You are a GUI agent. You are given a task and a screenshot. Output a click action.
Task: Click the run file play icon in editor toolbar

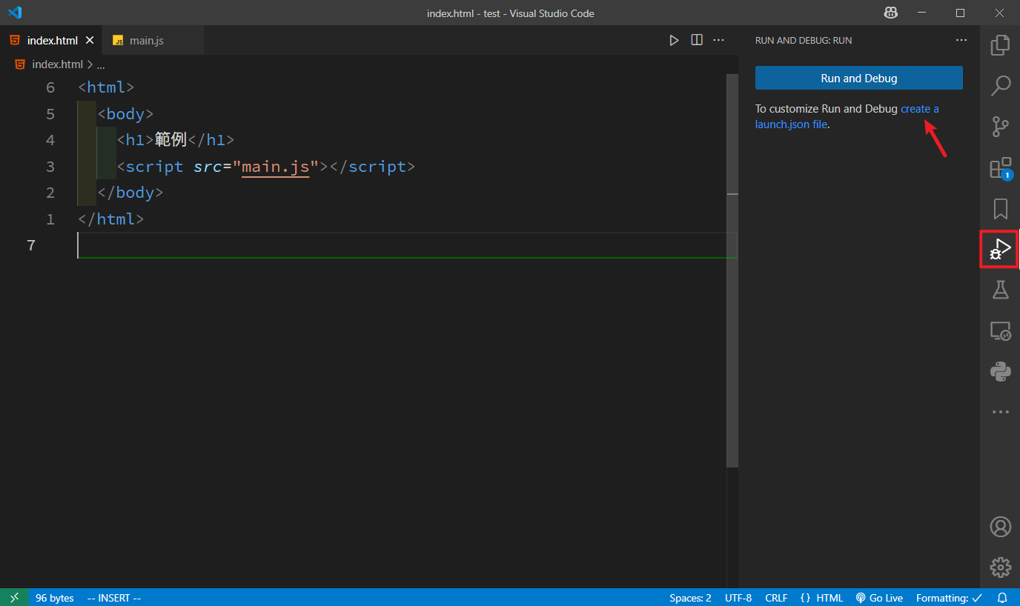tap(674, 41)
